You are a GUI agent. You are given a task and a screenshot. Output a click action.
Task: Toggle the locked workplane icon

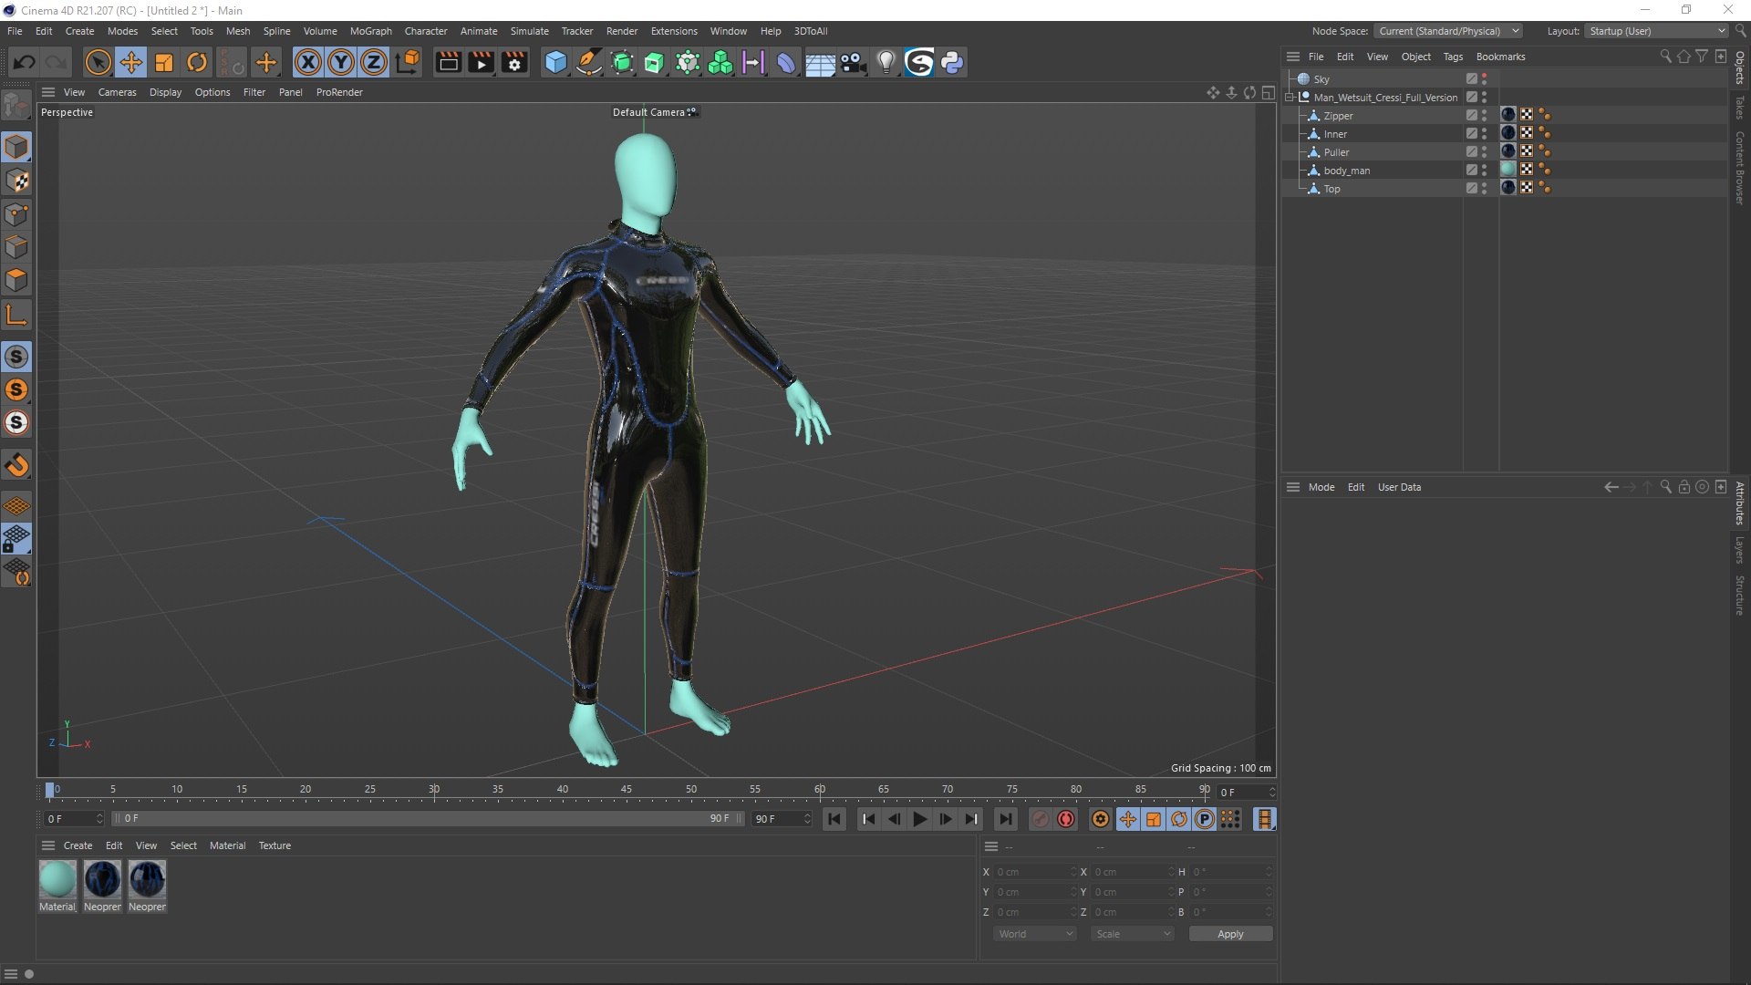tap(16, 539)
